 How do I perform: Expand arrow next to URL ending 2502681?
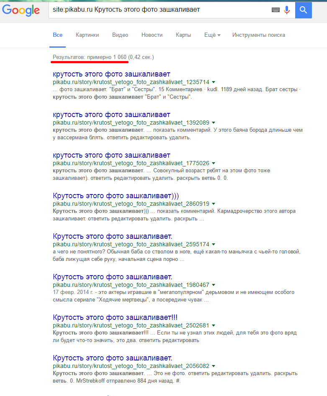214,325
